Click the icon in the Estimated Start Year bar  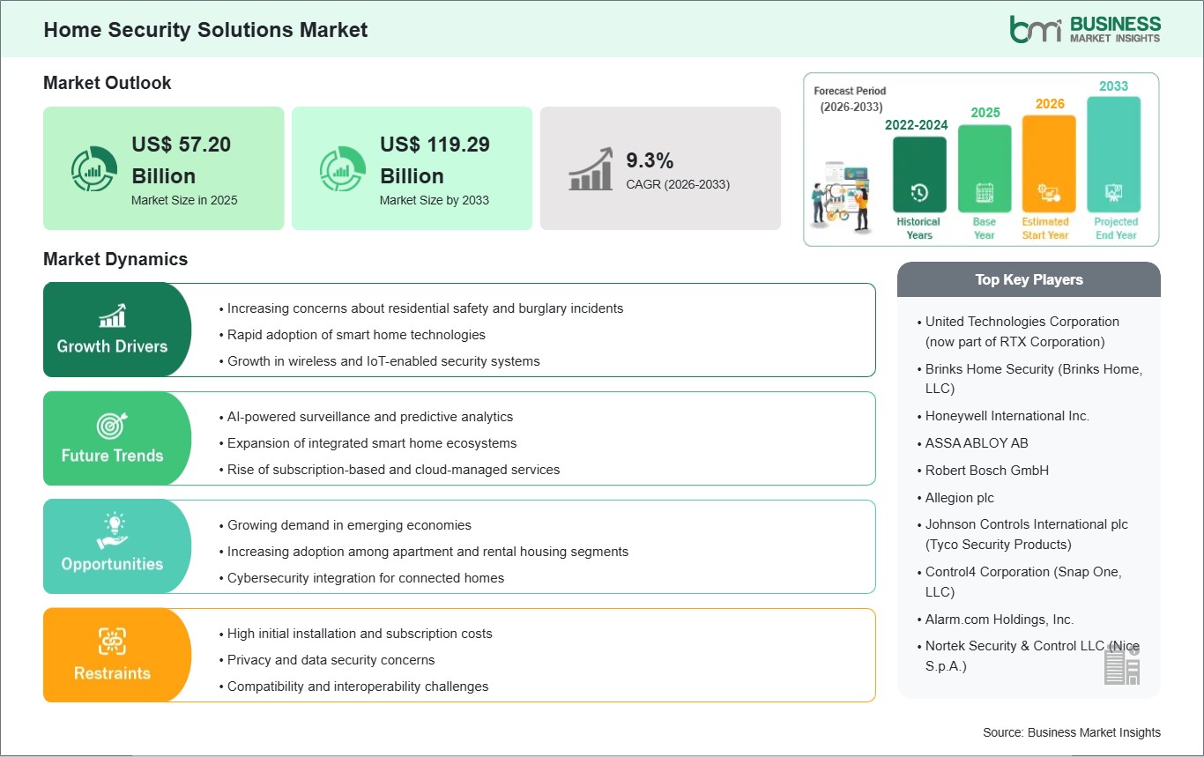pos(1048,193)
